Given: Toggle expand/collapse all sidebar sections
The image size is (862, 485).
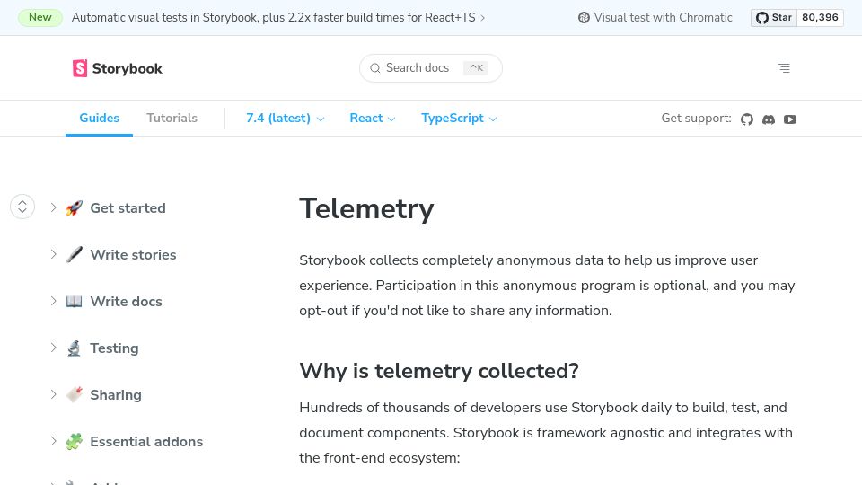Looking at the screenshot, I should [x=22, y=207].
